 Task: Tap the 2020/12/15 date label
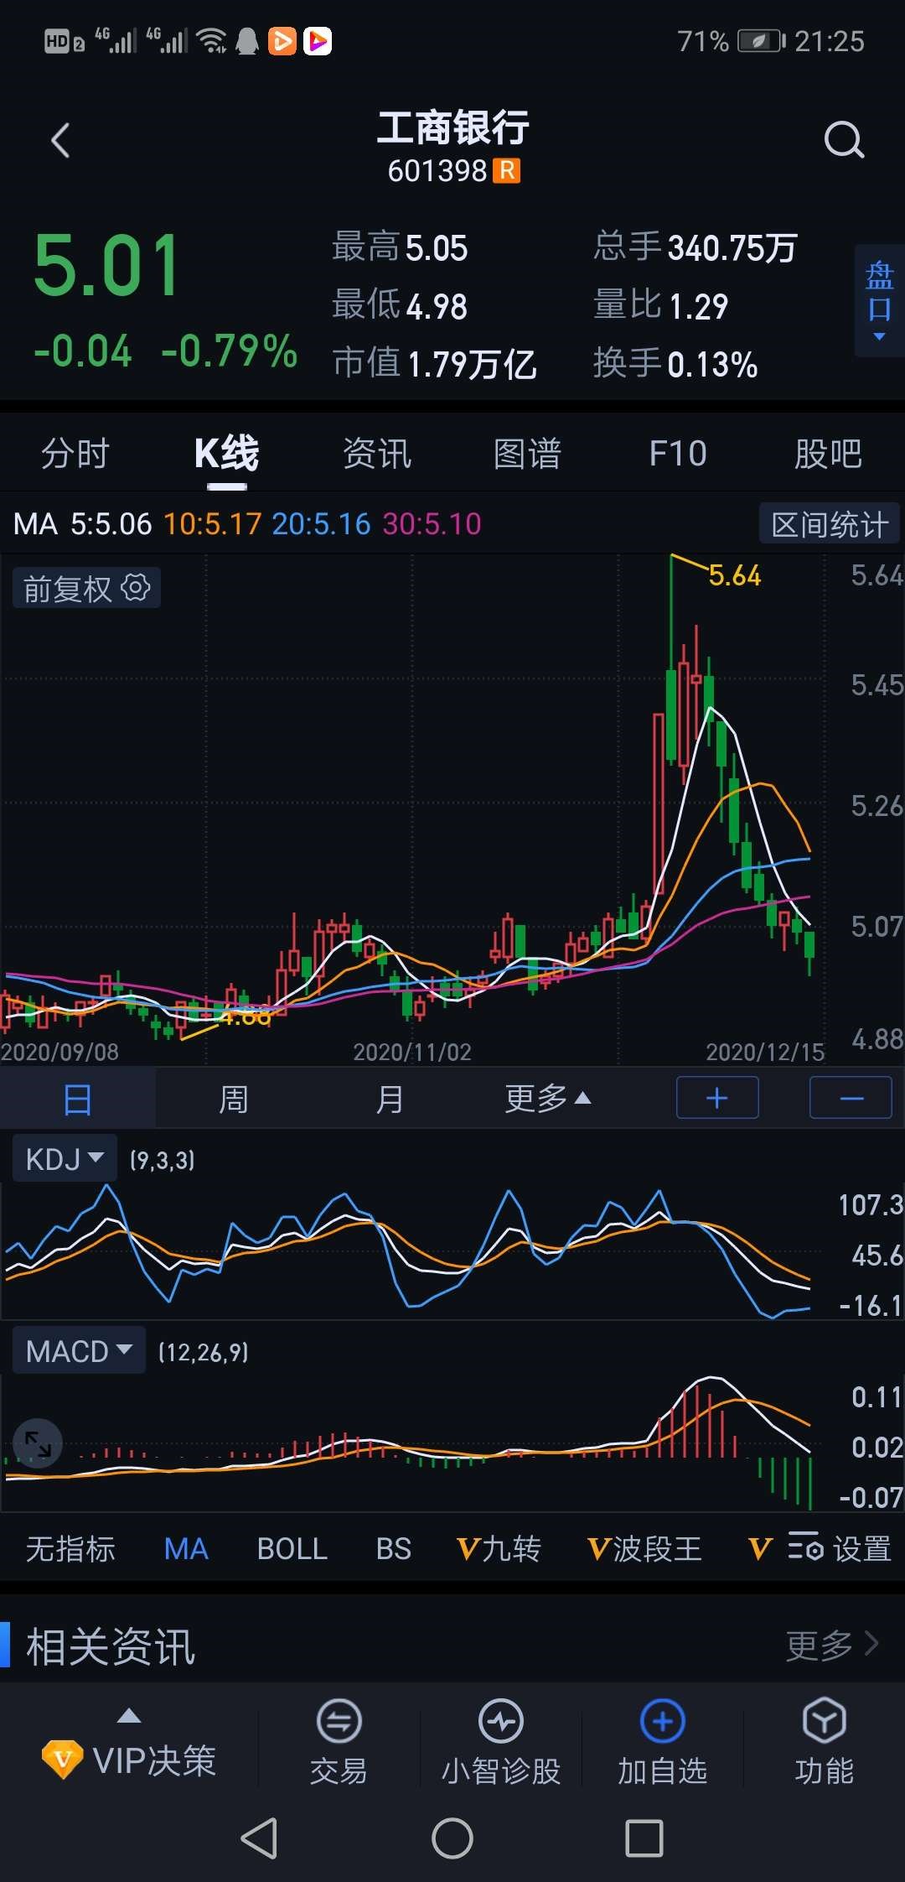pyautogui.click(x=765, y=1052)
